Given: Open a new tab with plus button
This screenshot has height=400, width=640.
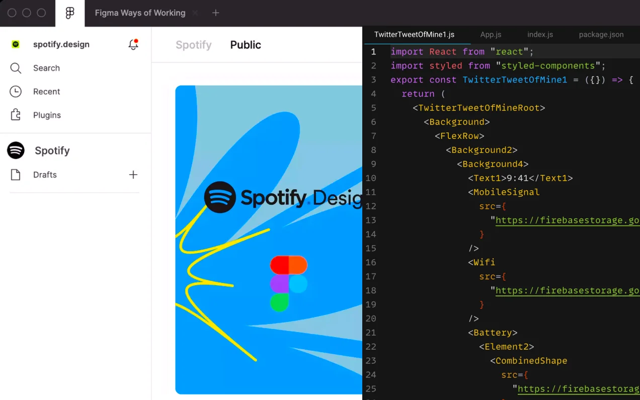Looking at the screenshot, I should [216, 13].
